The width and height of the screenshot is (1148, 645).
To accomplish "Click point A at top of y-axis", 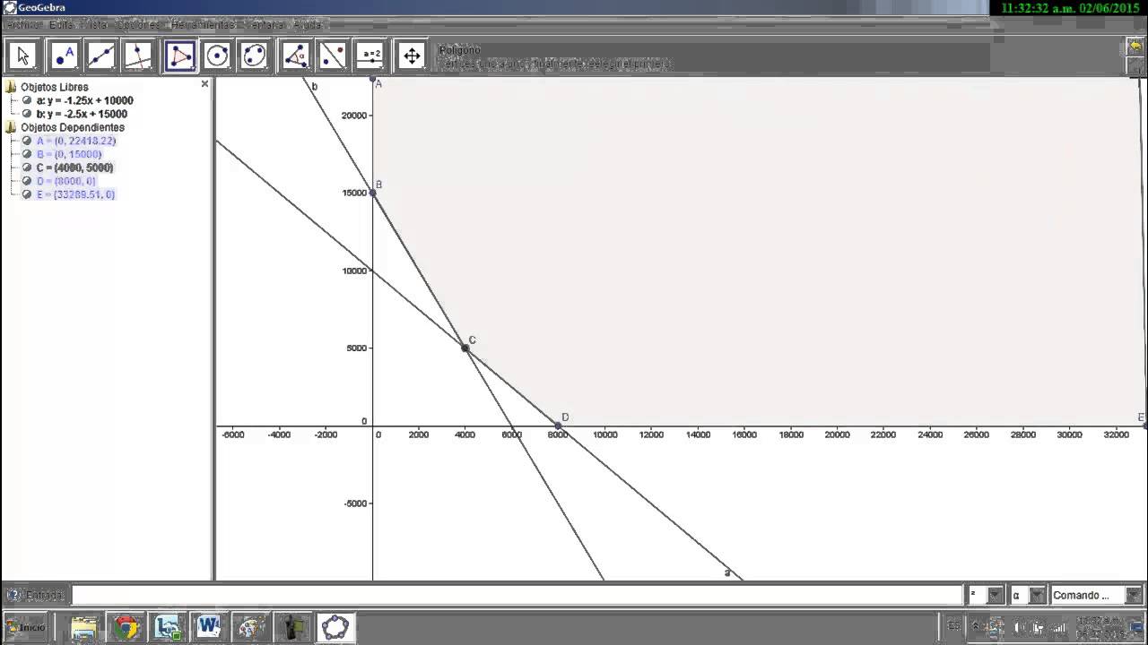I will click(x=373, y=80).
